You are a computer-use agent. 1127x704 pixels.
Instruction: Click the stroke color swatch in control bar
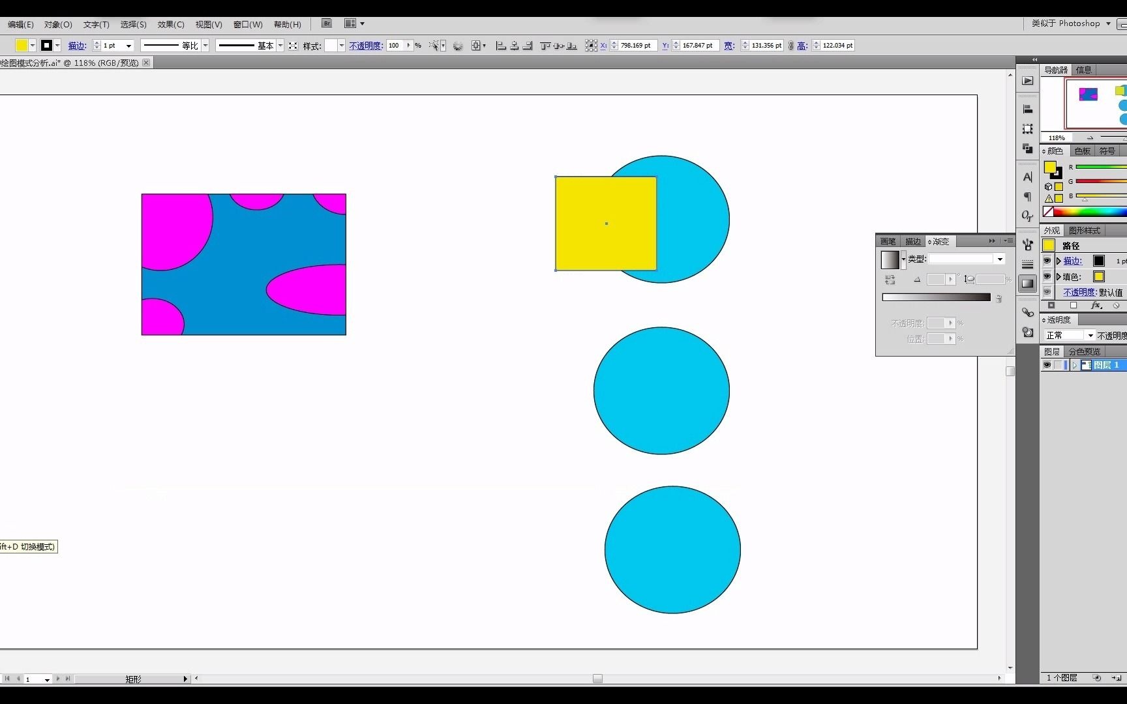coord(46,45)
